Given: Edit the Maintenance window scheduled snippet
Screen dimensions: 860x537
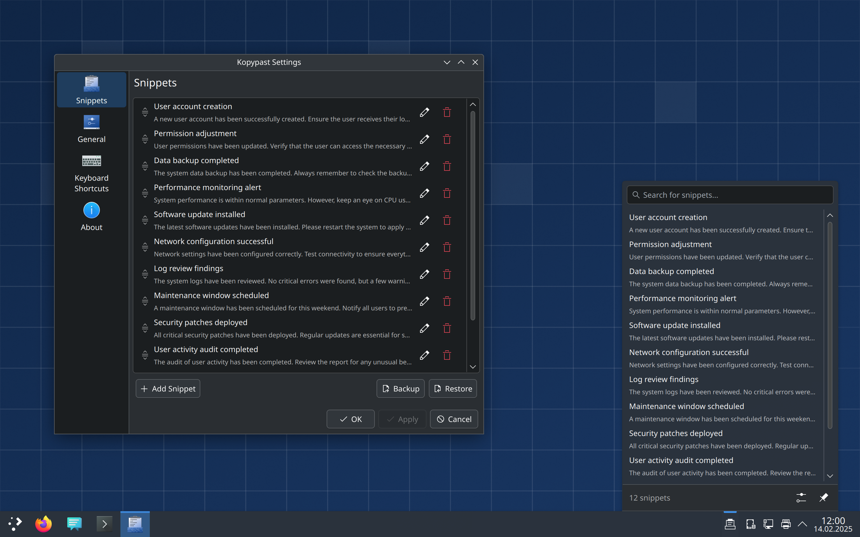Looking at the screenshot, I should 424,301.
